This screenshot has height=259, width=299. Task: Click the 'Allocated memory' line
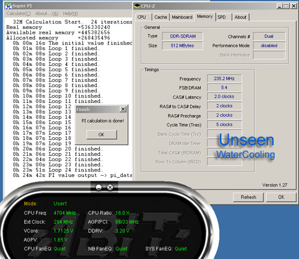point(58,38)
